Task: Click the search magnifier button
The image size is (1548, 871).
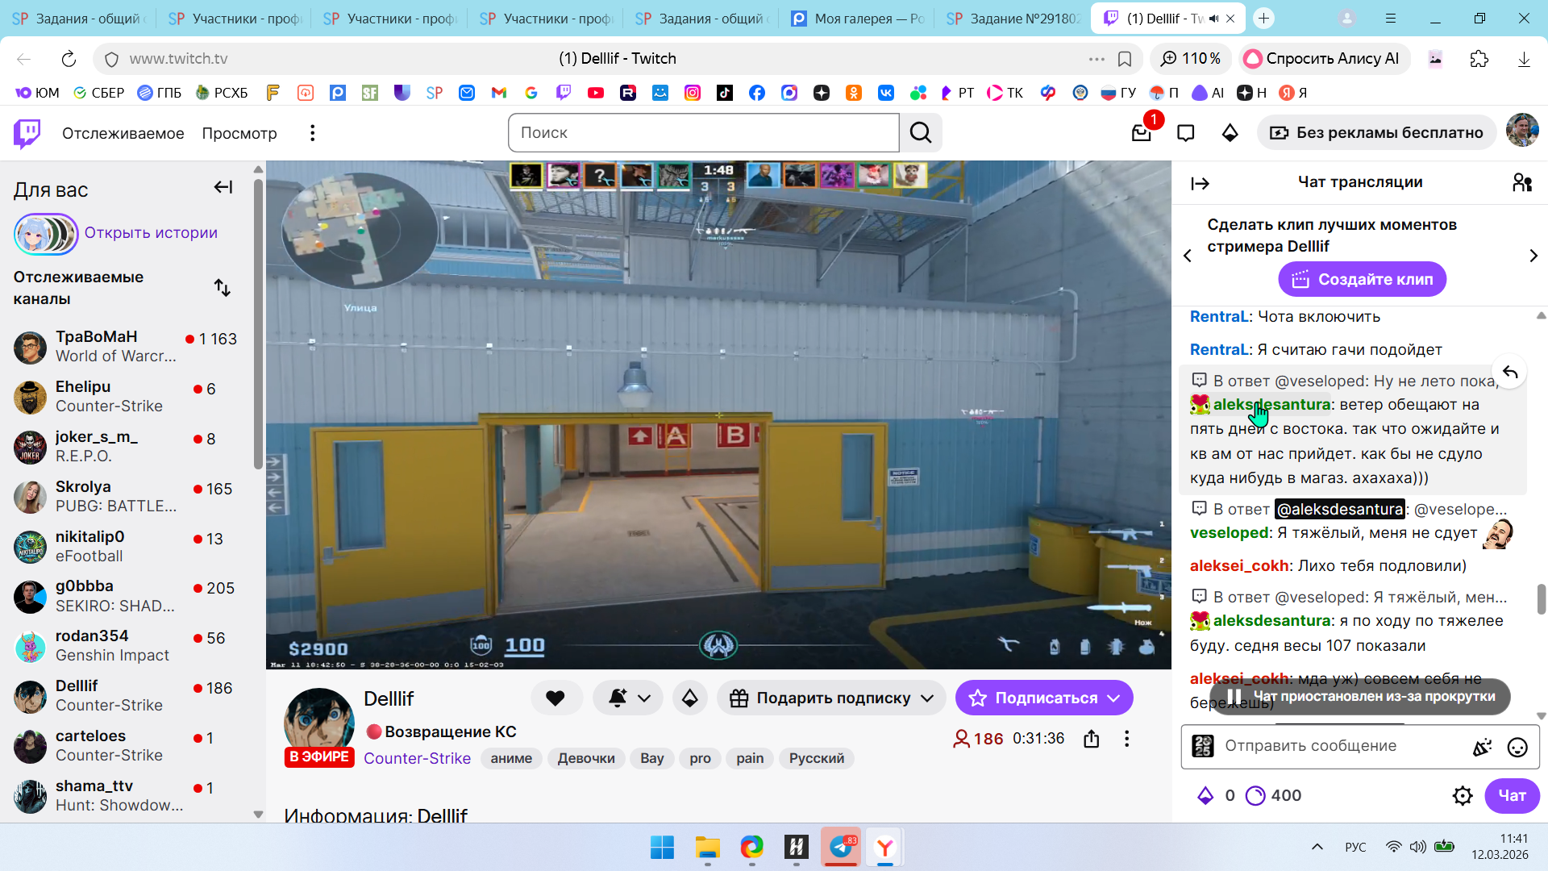Action: 921,133
